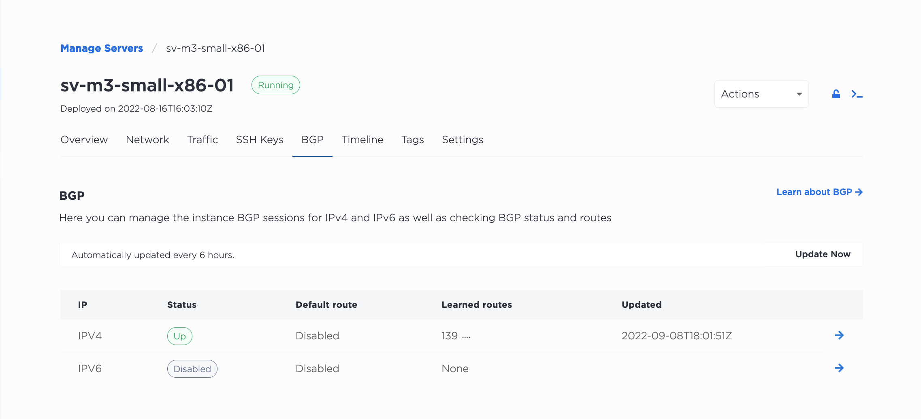Click the Running status badge

276,85
